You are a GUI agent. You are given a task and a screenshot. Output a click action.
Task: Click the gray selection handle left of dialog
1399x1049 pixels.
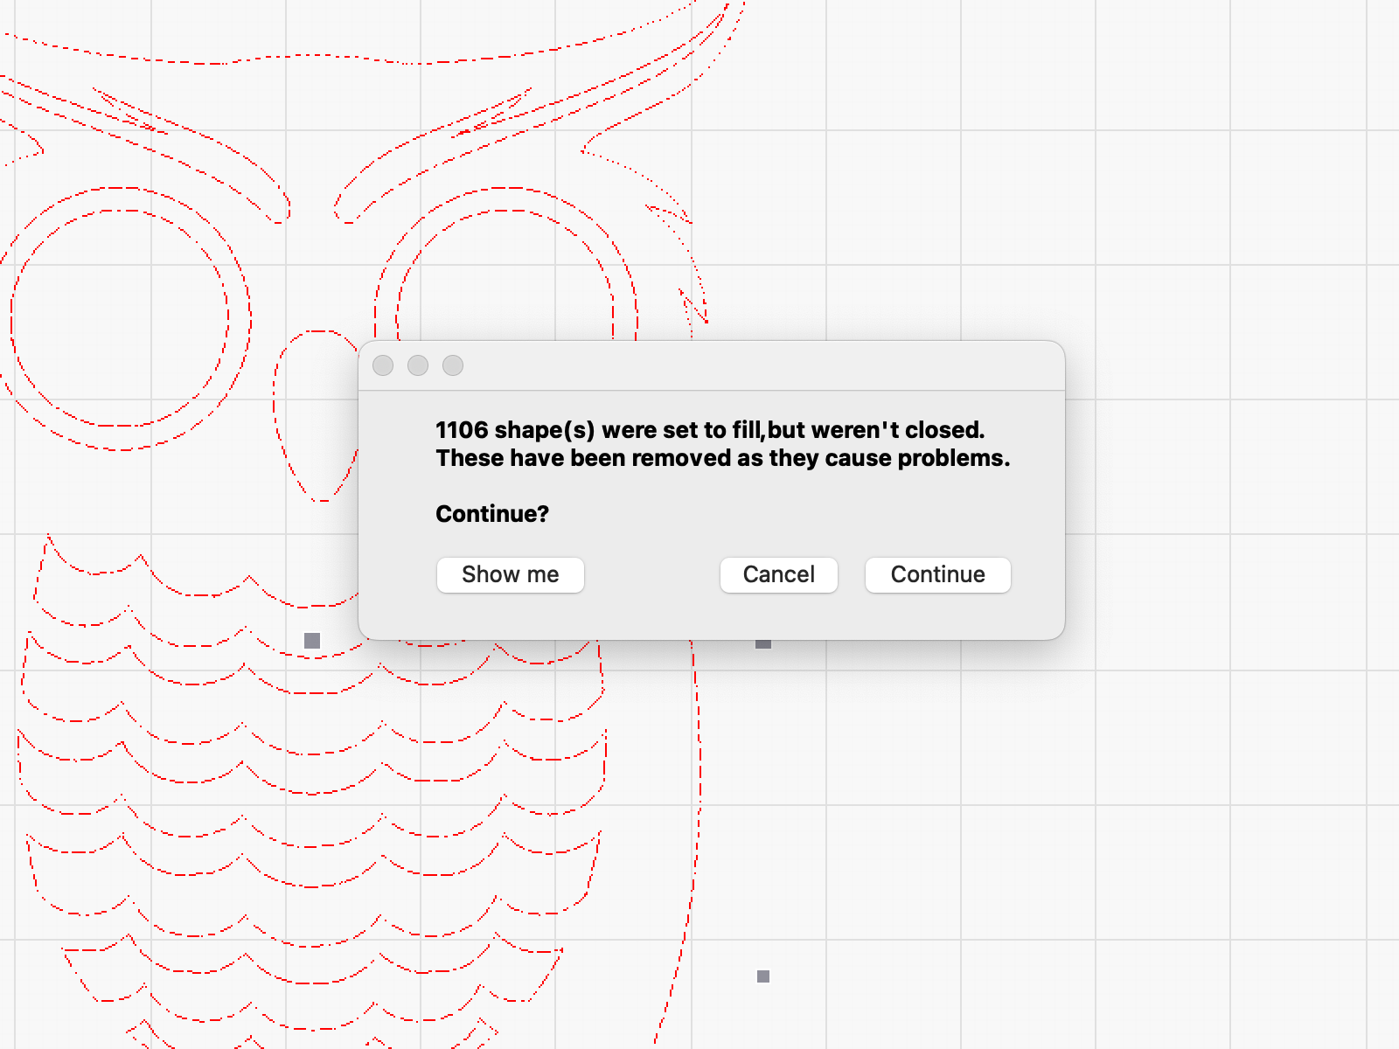click(312, 641)
